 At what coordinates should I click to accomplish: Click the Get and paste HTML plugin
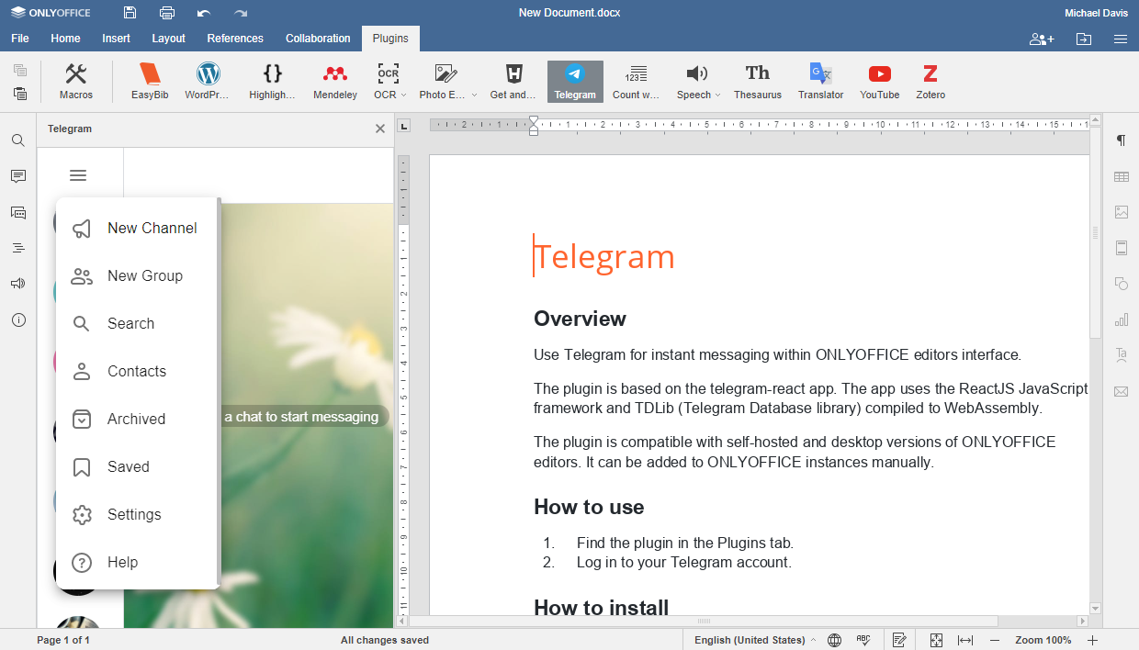click(x=513, y=82)
